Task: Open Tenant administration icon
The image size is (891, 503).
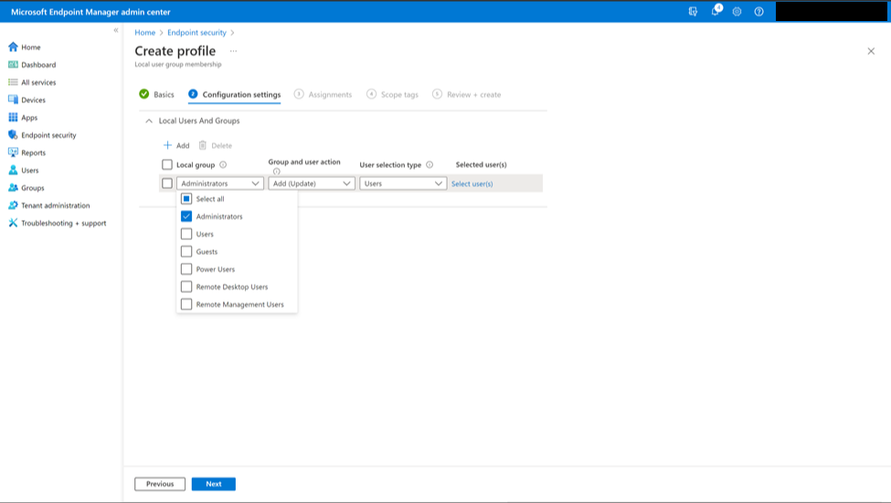Action: click(13, 205)
